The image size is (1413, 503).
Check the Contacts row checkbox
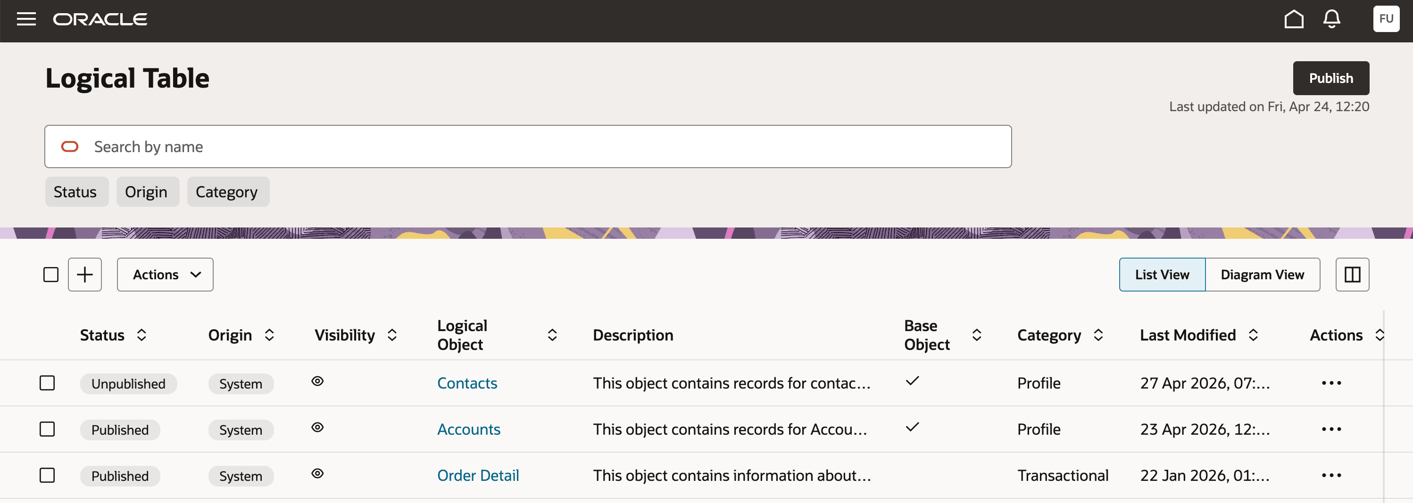[x=47, y=383]
